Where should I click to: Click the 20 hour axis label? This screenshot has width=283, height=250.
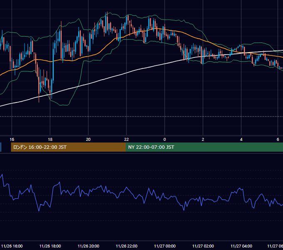tap(88, 140)
